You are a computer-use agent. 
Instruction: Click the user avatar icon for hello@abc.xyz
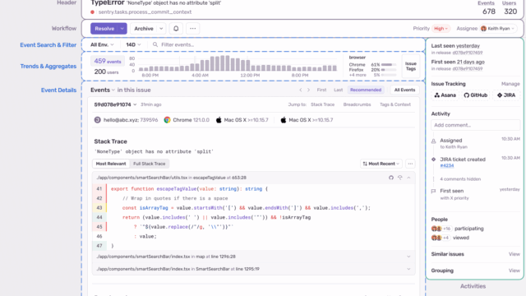pyautogui.click(x=97, y=120)
